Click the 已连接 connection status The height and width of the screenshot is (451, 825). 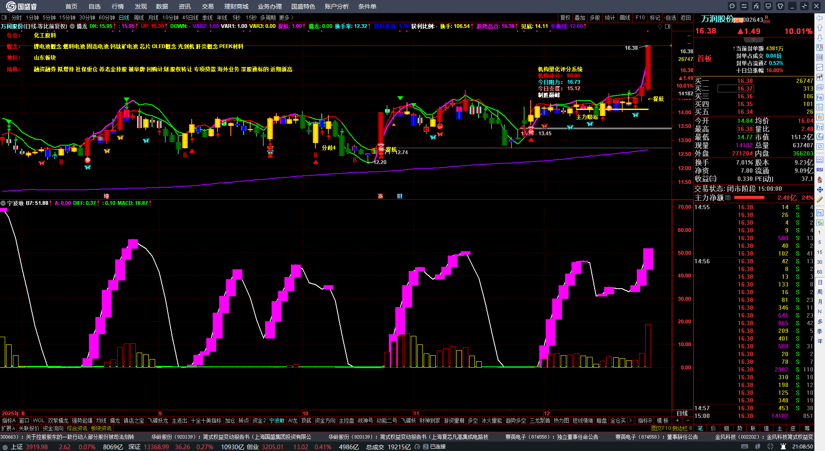coord(437,447)
